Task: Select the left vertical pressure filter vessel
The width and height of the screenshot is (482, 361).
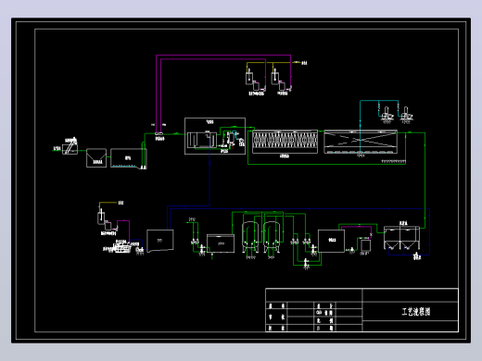Action: pos(250,236)
